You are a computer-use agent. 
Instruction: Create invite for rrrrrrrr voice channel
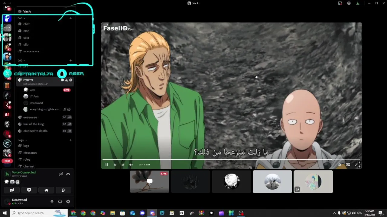click(x=67, y=80)
